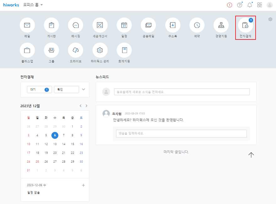The image size is (276, 204).
Task: Click 최사원's profile avatar in newsfeed
Action: (x=106, y=114)
